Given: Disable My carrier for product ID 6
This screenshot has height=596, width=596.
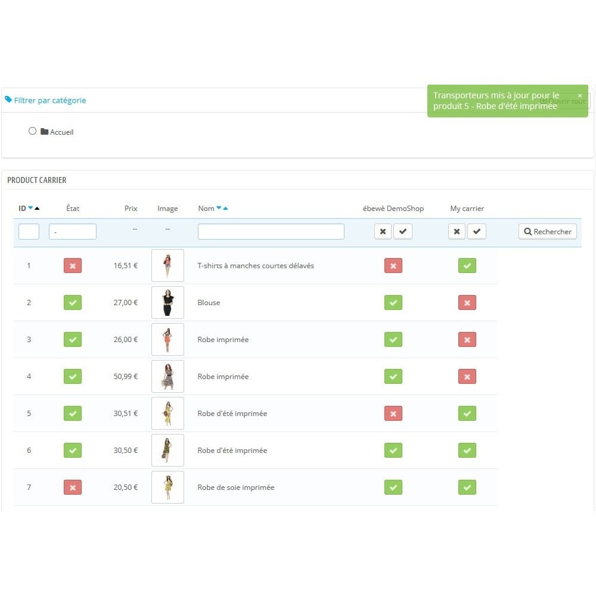Looking at the screenshot, I should [x=467, y=451].
